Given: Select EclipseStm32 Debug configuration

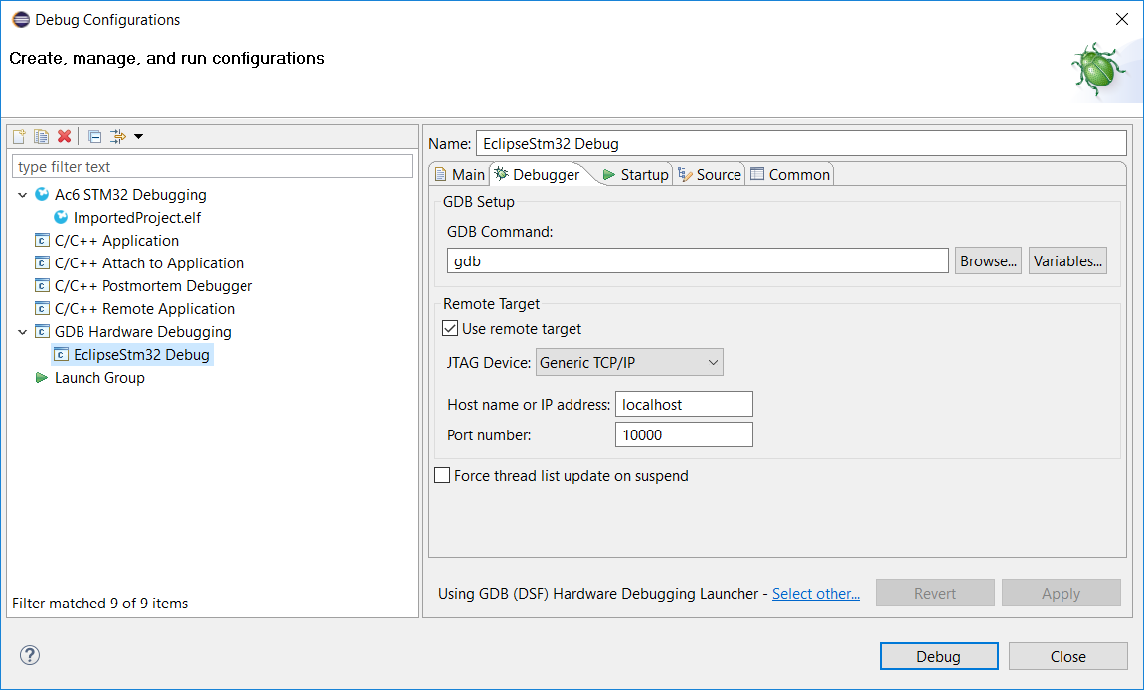Looking at the screenshot, I should [x=141, y=354].
